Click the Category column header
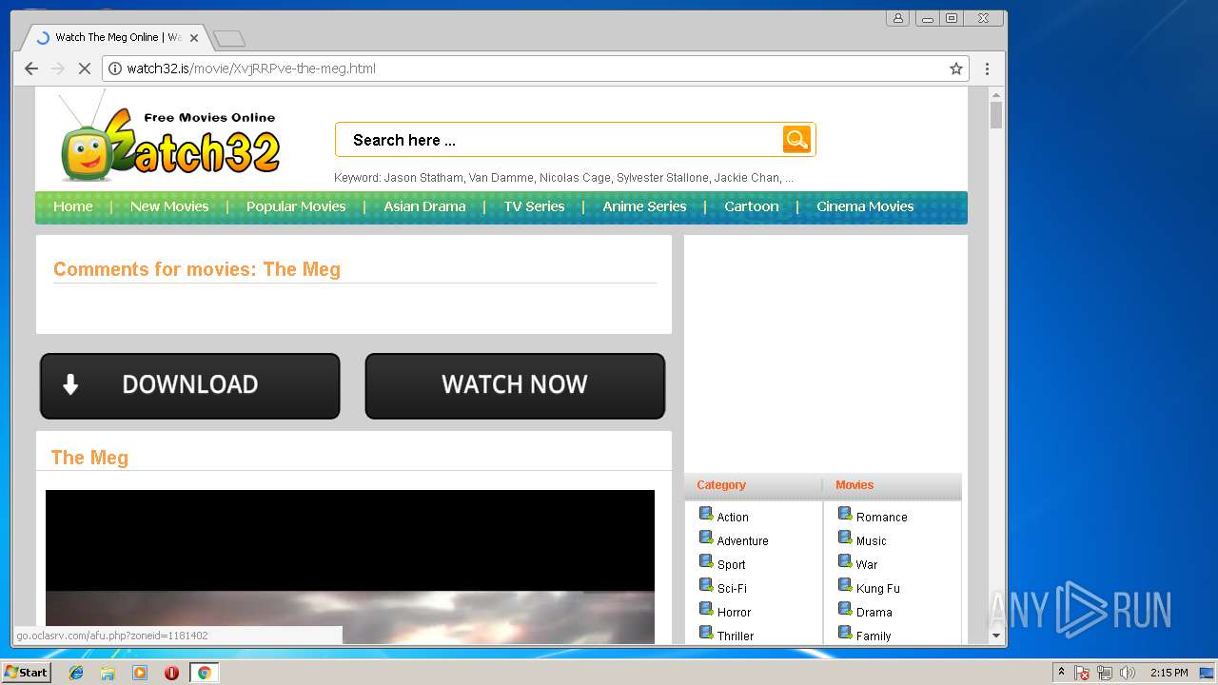 [721, 485]
